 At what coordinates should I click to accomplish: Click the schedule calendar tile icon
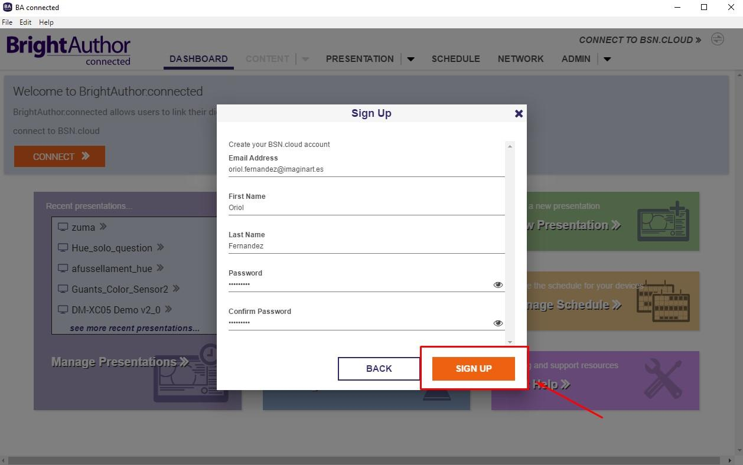pos(663,301)
